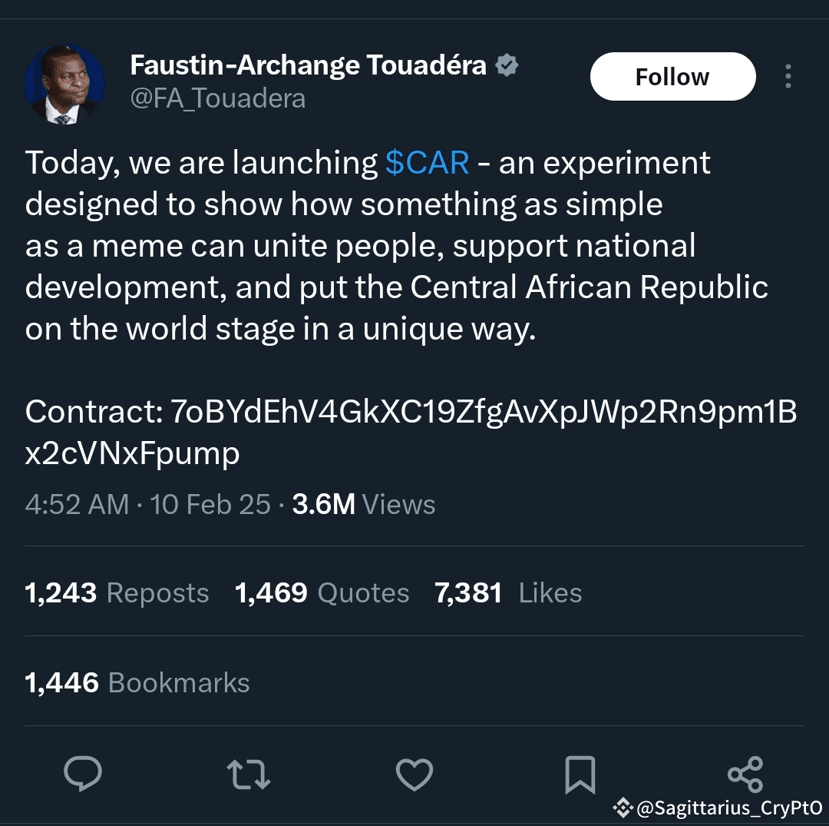View the 1,469 Quotes list
Image resolution: width=829 pixels, height=826 pixels.
click(x=322, y=592)
